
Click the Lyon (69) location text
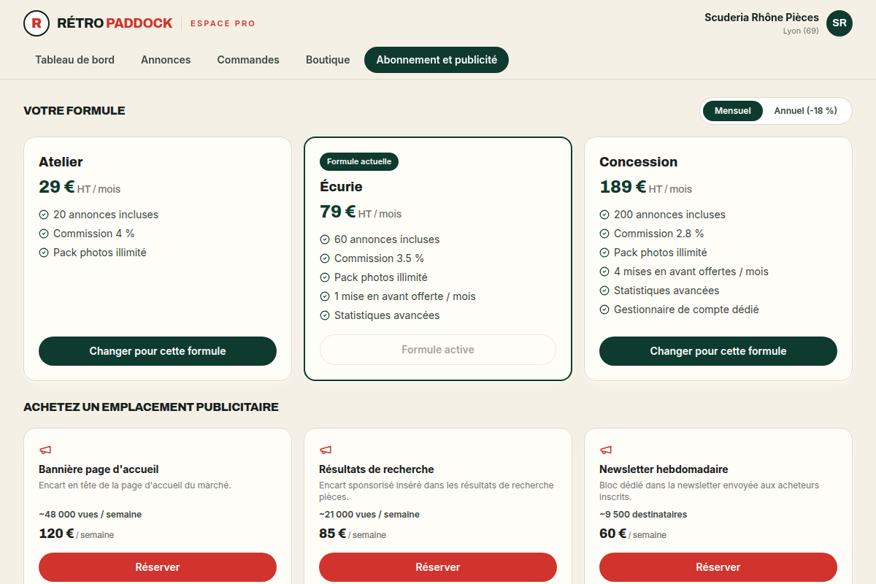click(801, 31)
